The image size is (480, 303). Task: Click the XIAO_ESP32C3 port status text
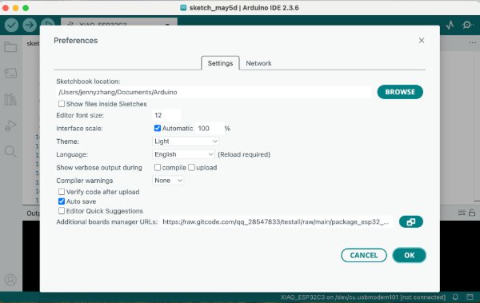point(363,297)
